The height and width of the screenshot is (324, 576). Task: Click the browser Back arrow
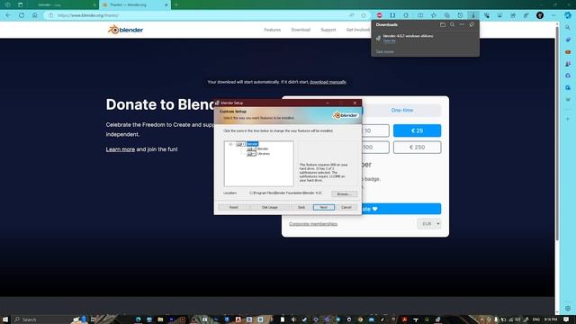8,15
